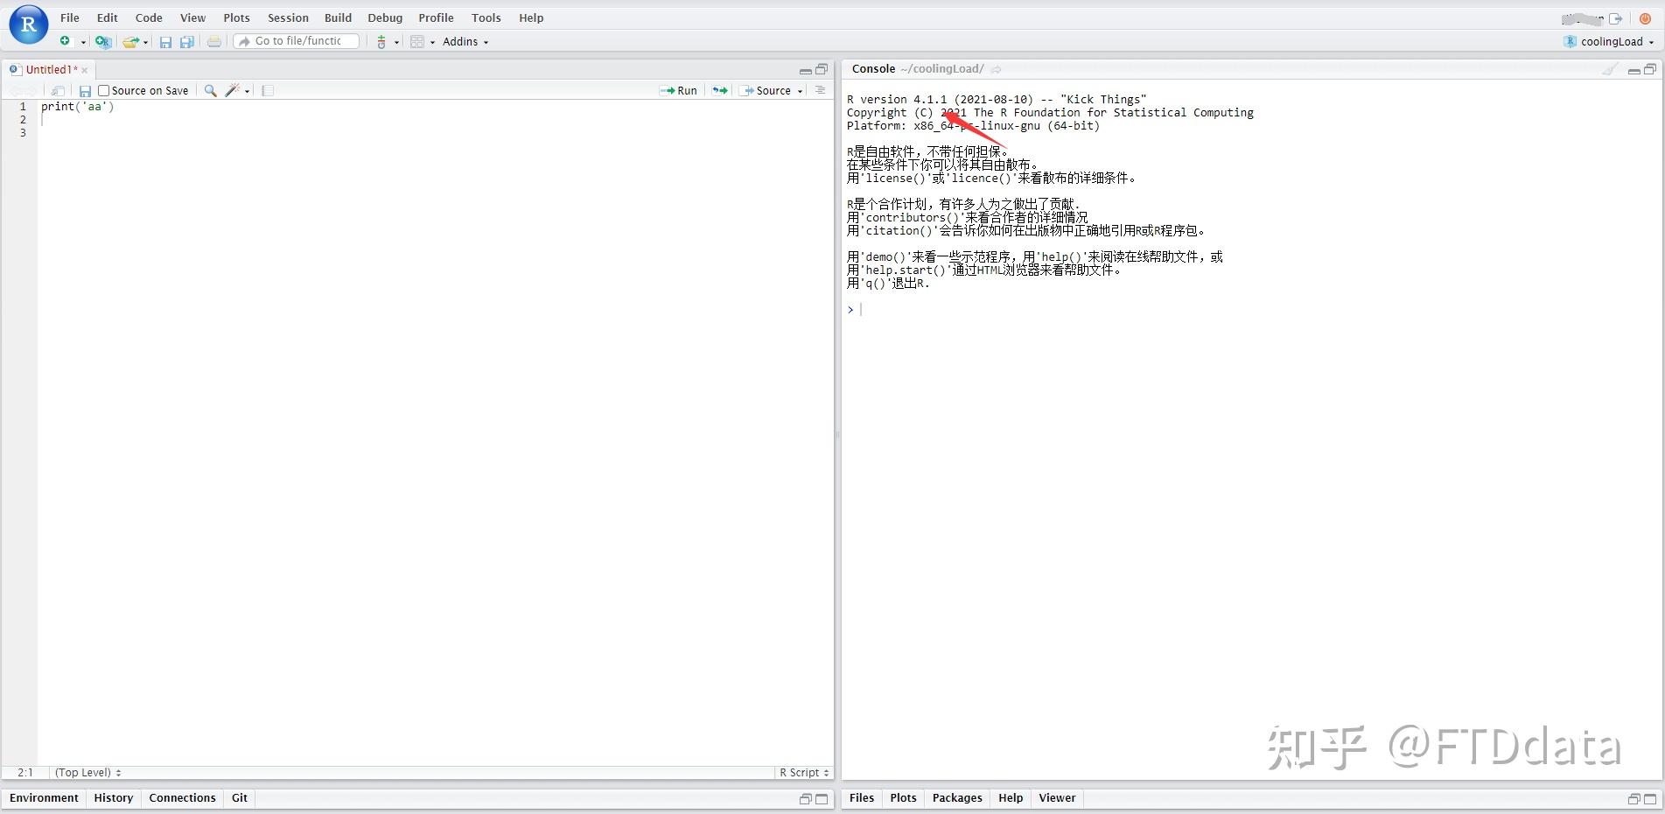The image size is (1665, 814).
Task: Show document outline in the editor
Action: click(x=820, y=90)
